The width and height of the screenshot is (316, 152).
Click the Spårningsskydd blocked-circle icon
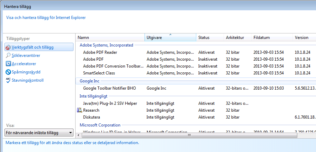pyautogui.click(x=8, y=72)
